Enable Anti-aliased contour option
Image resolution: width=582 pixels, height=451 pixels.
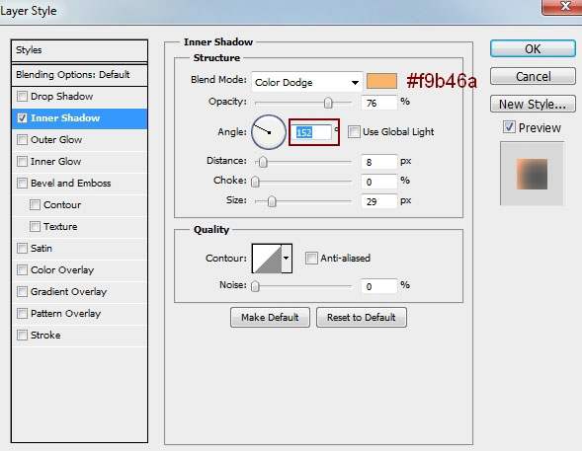pos(311,258)
